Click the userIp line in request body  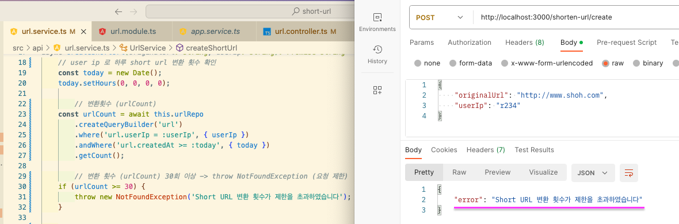point(487,106)
